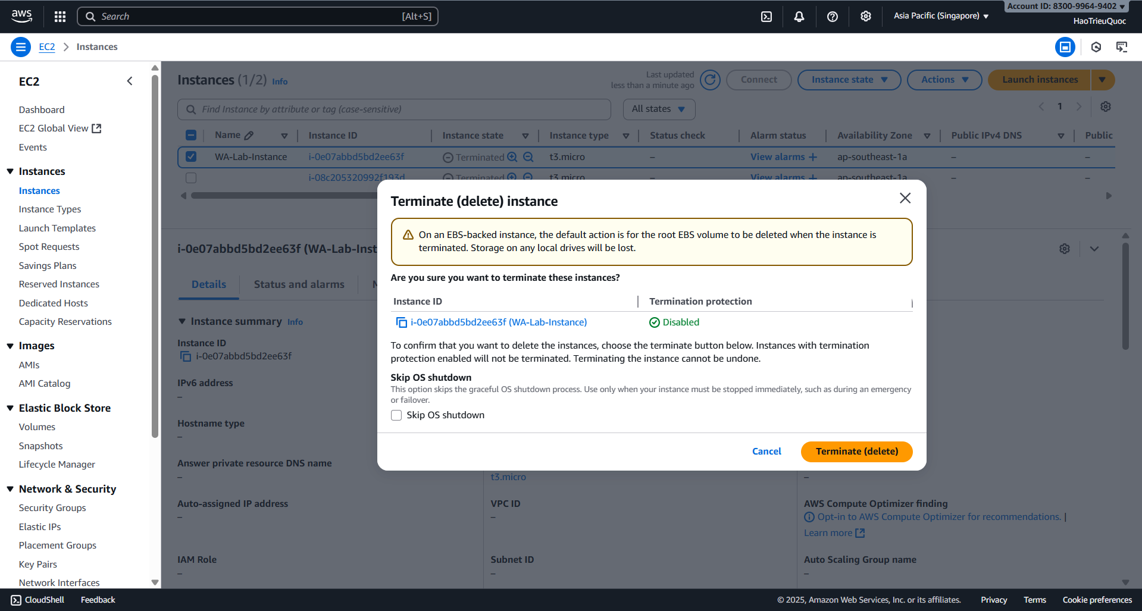Open the All states filter dropdown
The height and width of the screenshot is (611, 1142).
[x=658, y=109]
